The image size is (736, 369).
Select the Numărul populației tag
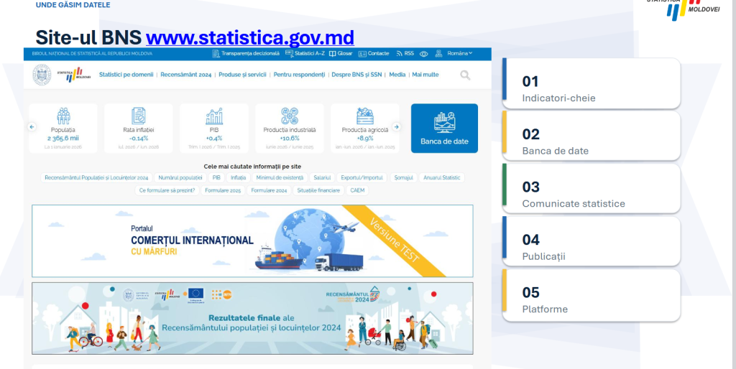180,178
